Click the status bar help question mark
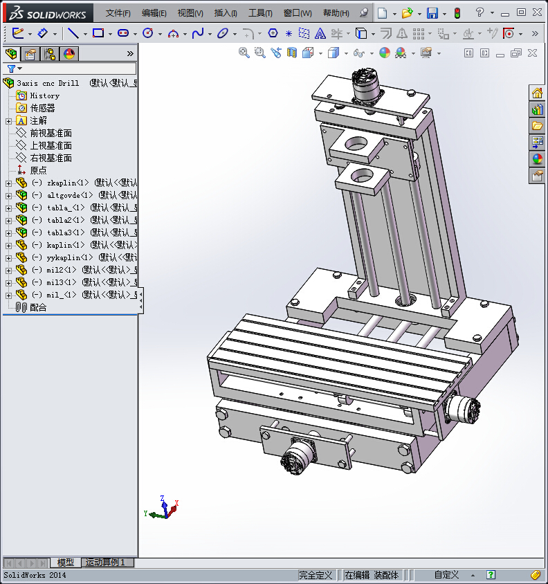Viewport: 548px width, 584px height. 491,575
